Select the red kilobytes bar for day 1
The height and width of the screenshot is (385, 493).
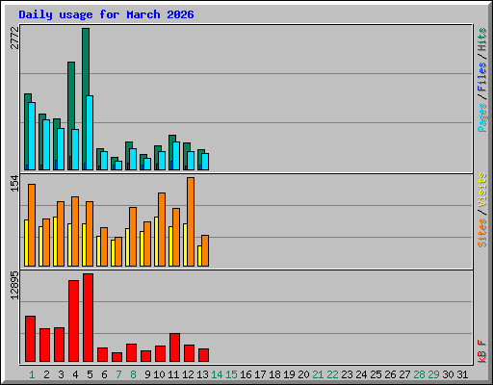click(x=30, y=339)
